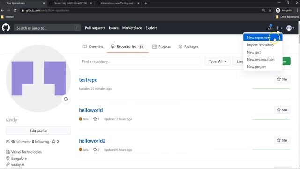The width and height of the screenshot is (300, 169).
Task: Go back with browser back arrow
Action: (2, 10)
